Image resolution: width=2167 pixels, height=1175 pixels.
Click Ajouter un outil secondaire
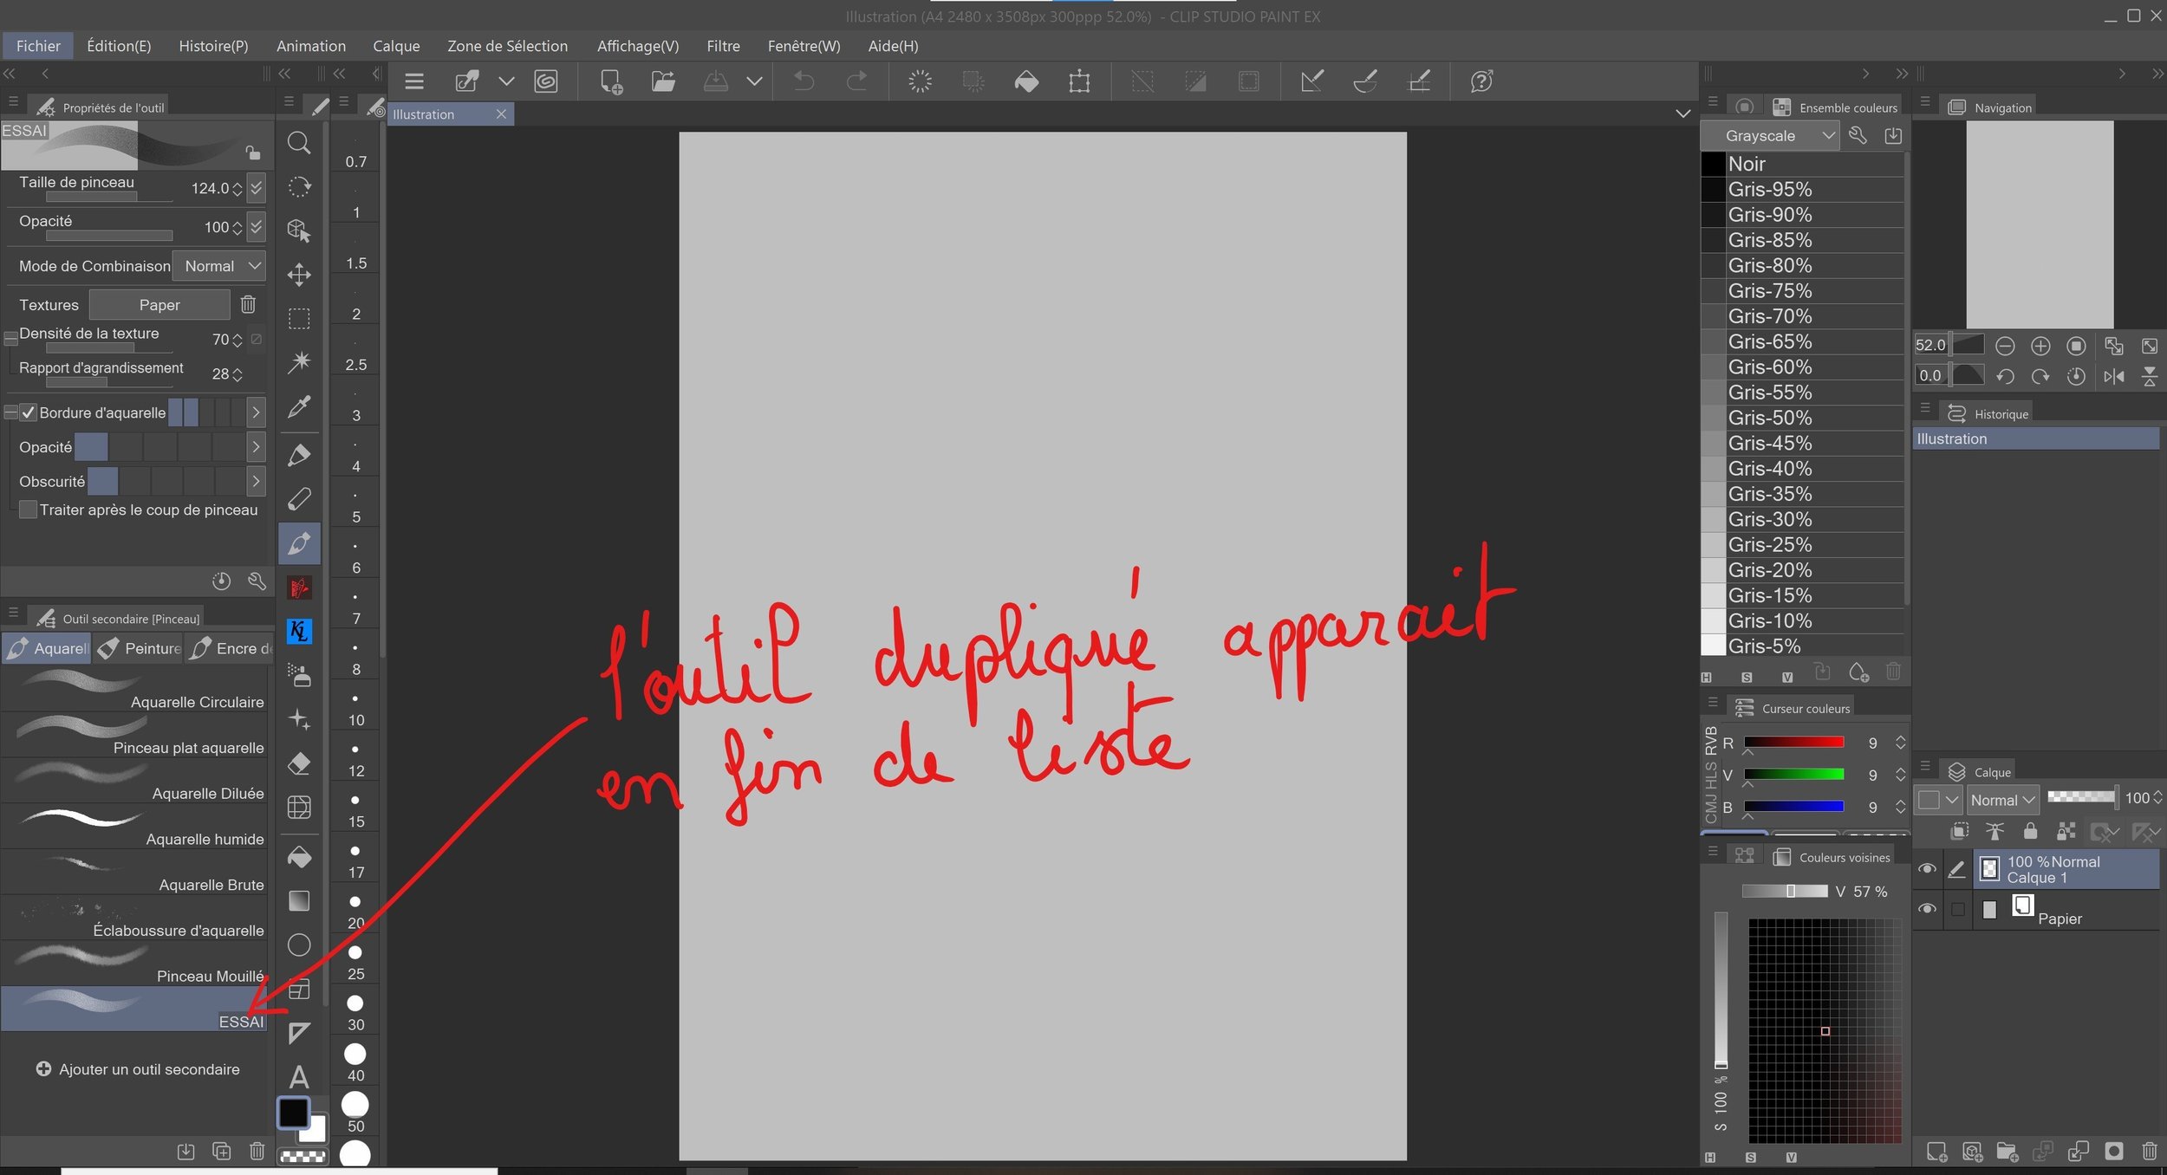(138, 1069)
